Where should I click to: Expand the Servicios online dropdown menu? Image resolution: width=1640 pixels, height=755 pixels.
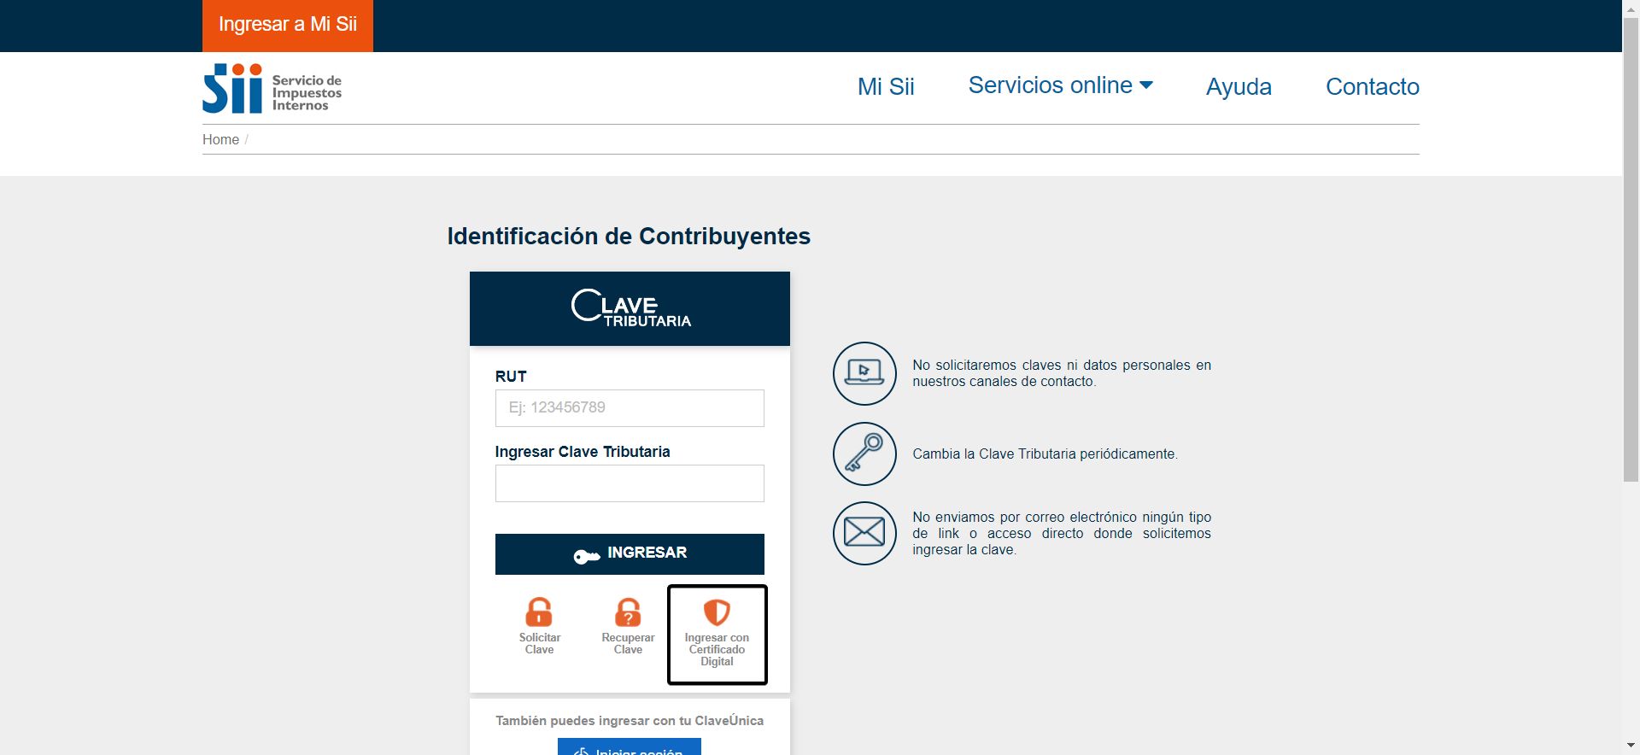pyautogui.click(x=1060, y=85)
